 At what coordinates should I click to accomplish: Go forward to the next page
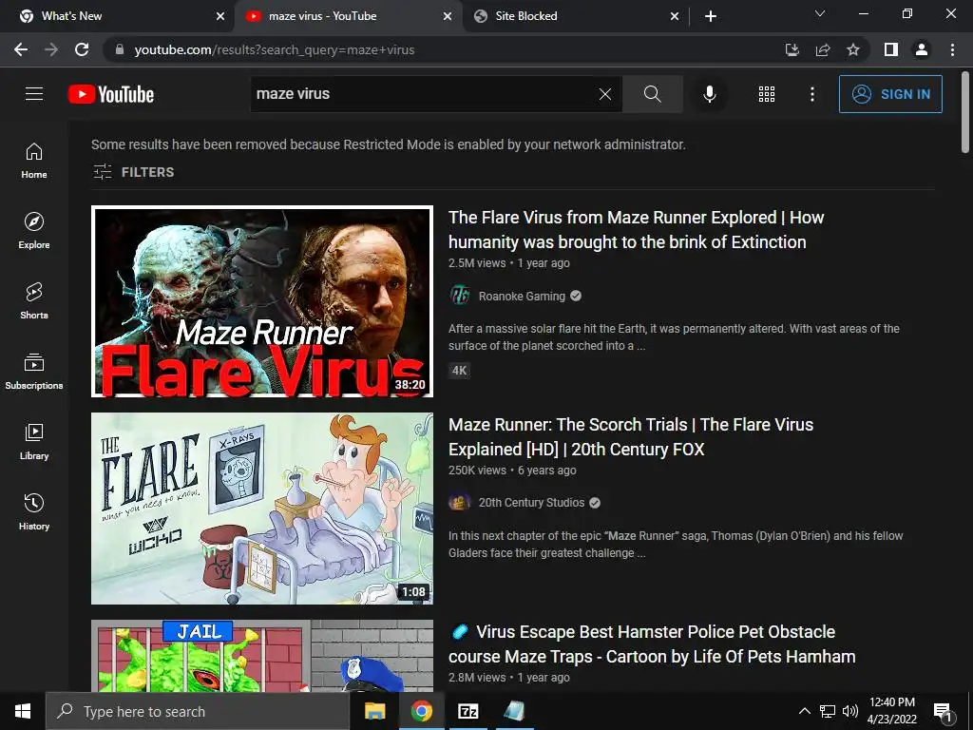click(x=51, y=49)
